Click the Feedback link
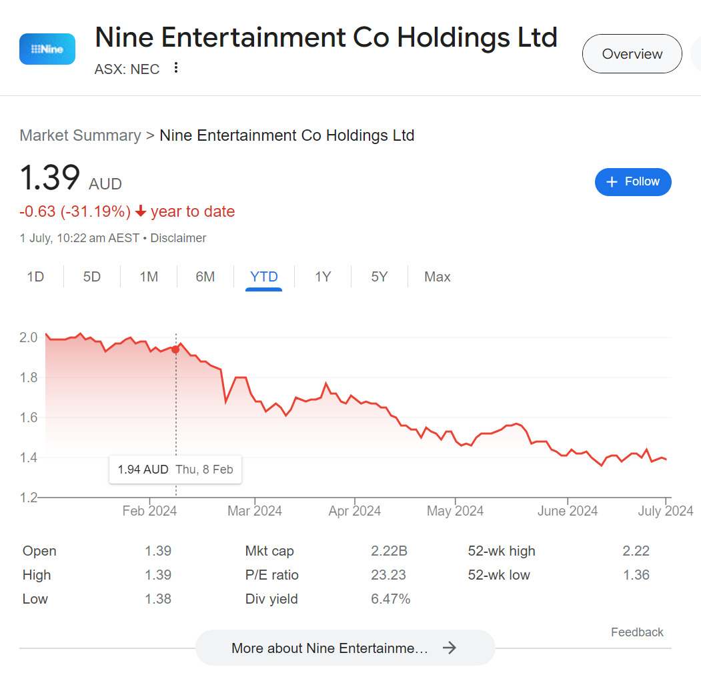Viewport: 701px width, 681px height. pos(637,632)
